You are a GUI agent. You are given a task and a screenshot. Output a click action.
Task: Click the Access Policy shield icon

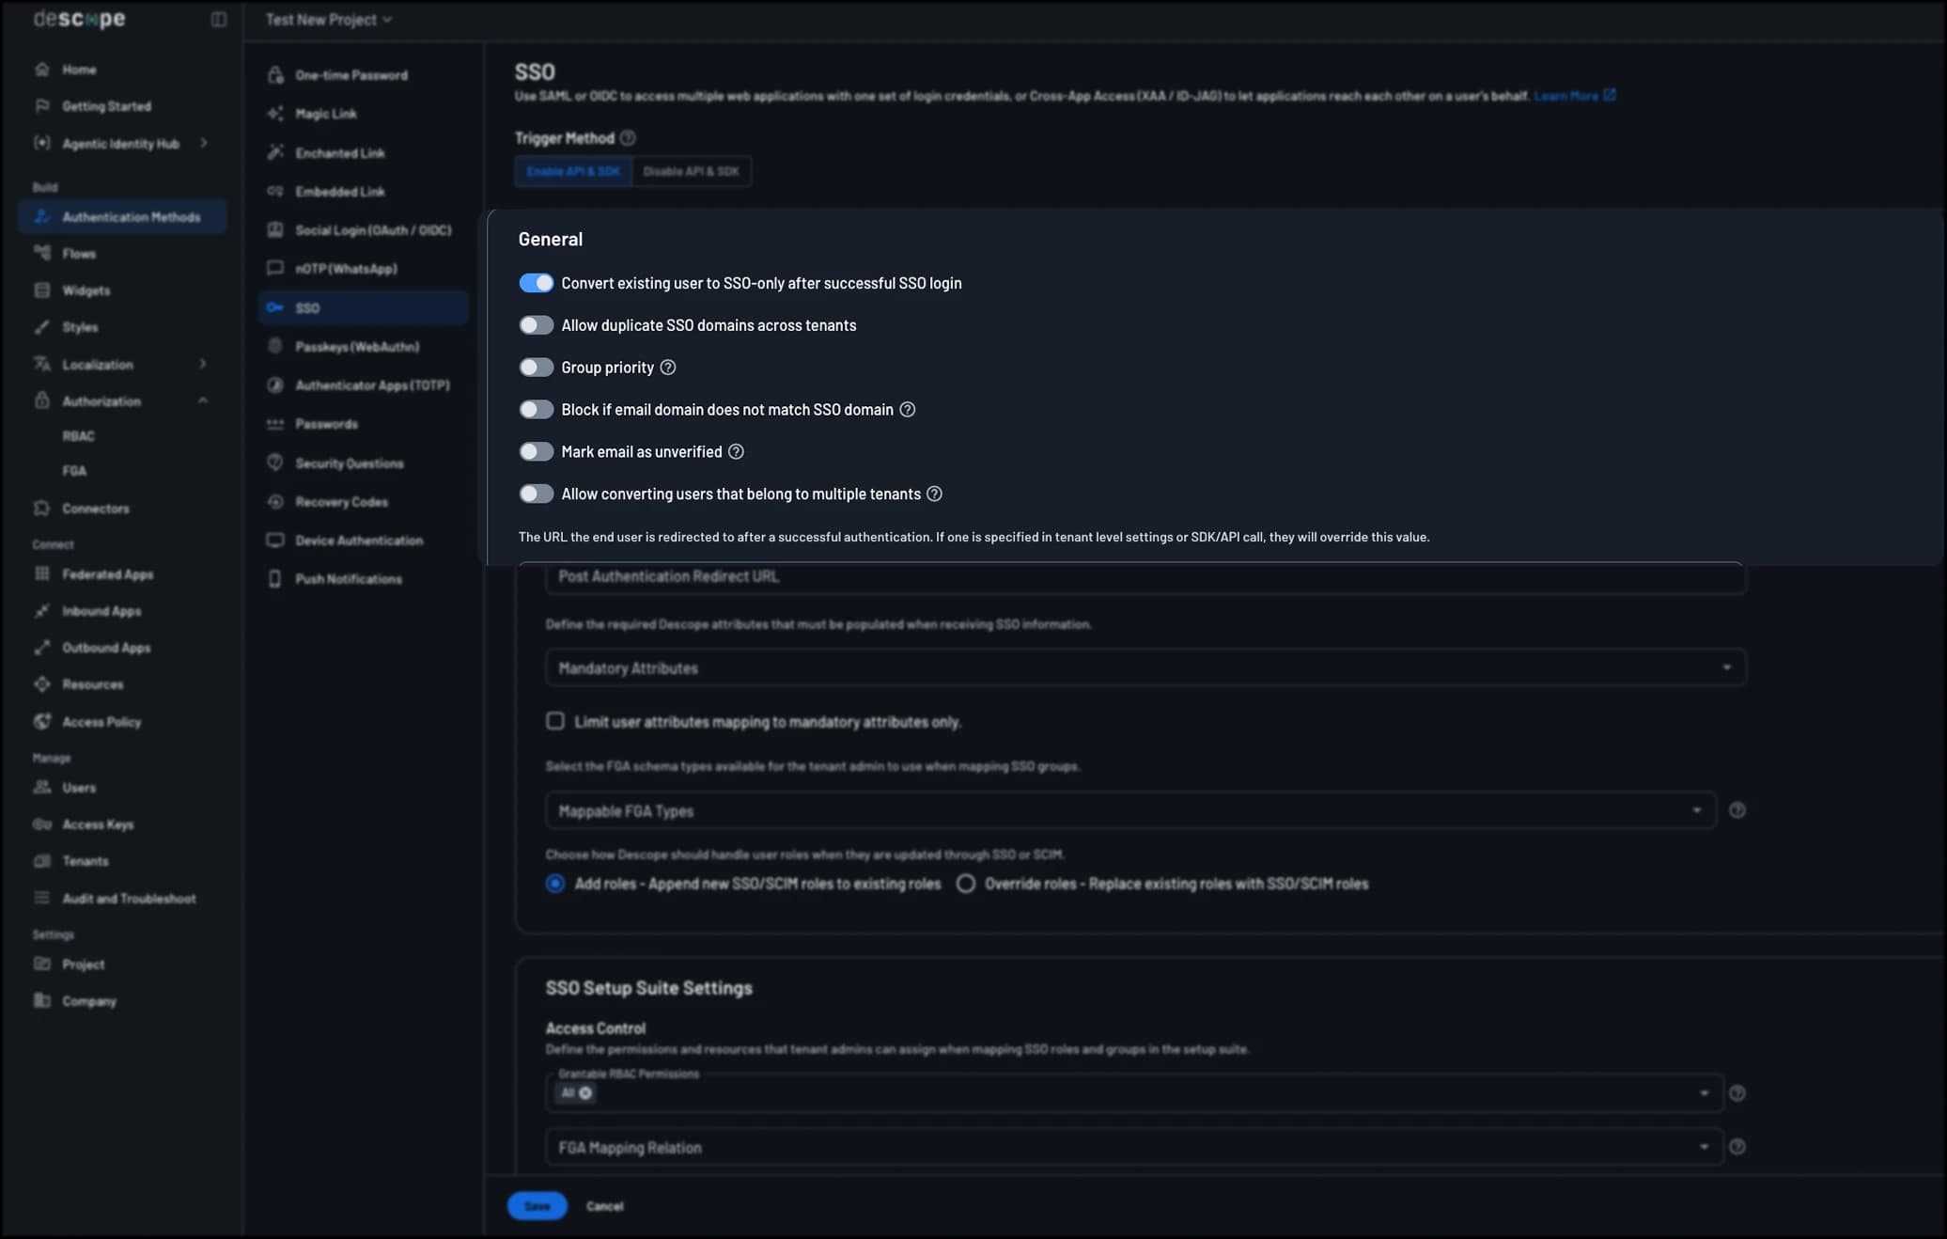[41, 721]
